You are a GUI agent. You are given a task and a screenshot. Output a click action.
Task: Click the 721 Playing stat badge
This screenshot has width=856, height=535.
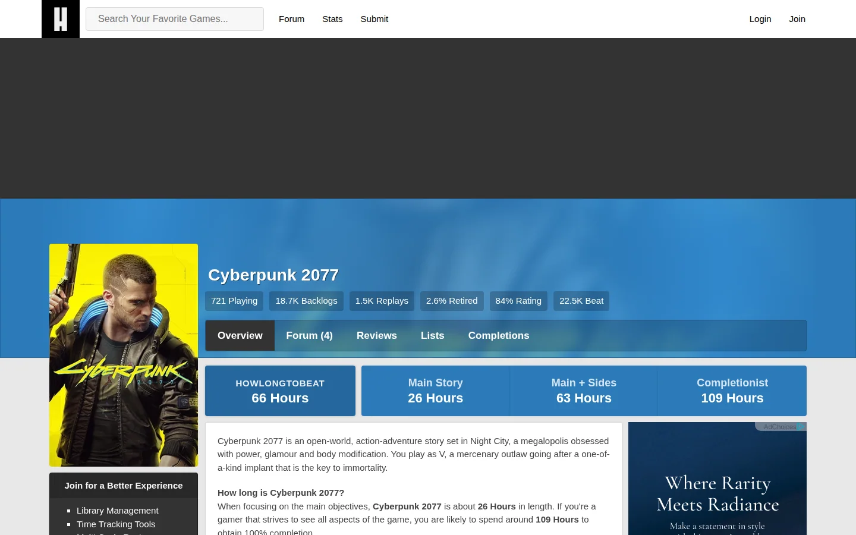point(234,301)
